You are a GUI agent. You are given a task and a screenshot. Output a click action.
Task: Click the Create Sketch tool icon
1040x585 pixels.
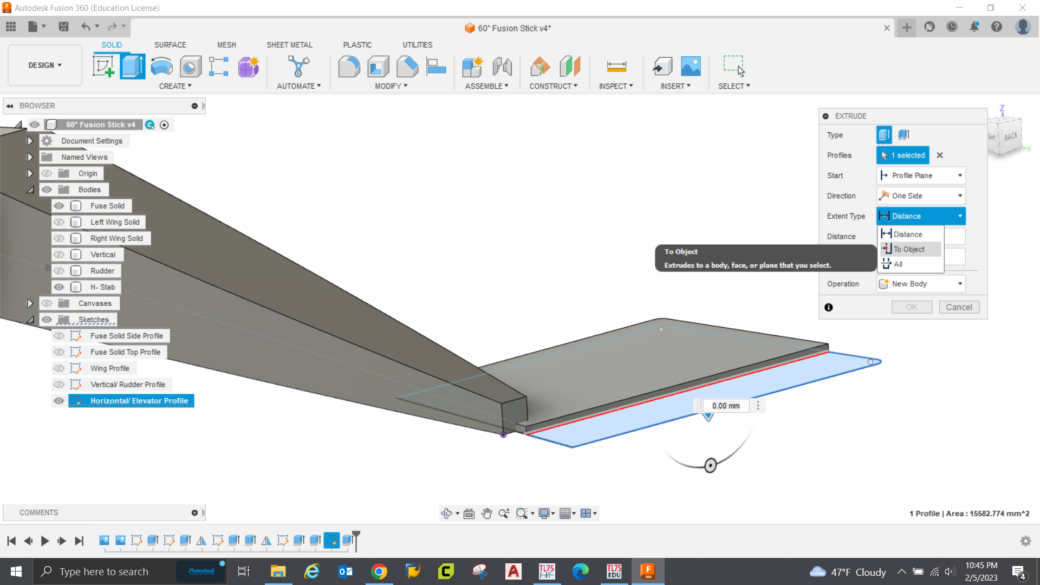coord(103,67)
